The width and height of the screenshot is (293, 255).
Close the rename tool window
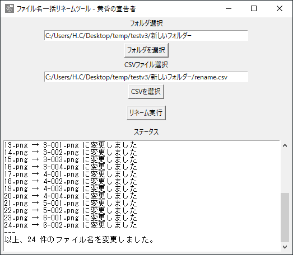(x=280, y=8)
